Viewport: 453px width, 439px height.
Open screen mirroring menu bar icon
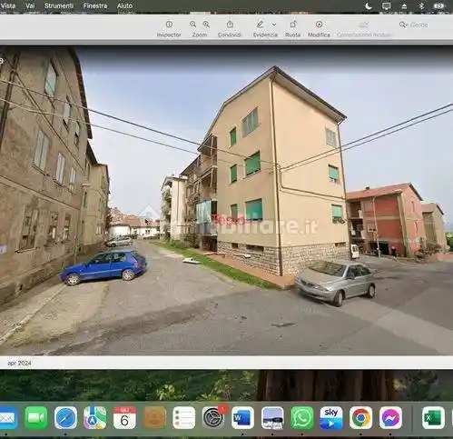click(x=387, y=6)
